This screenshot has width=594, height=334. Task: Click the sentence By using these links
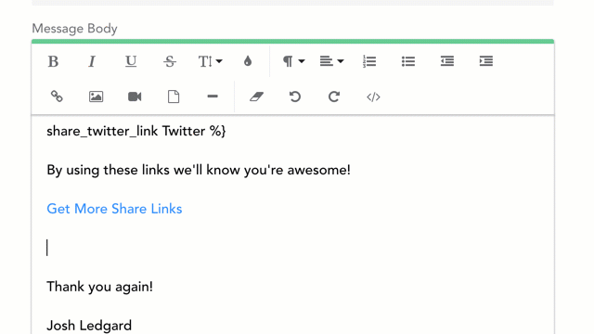pos(199,170)
